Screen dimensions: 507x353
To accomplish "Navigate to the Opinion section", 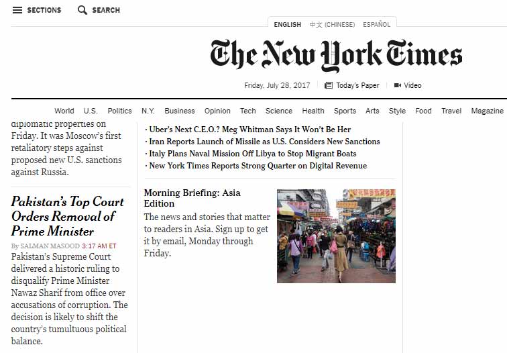I will (x=217, y=111).
